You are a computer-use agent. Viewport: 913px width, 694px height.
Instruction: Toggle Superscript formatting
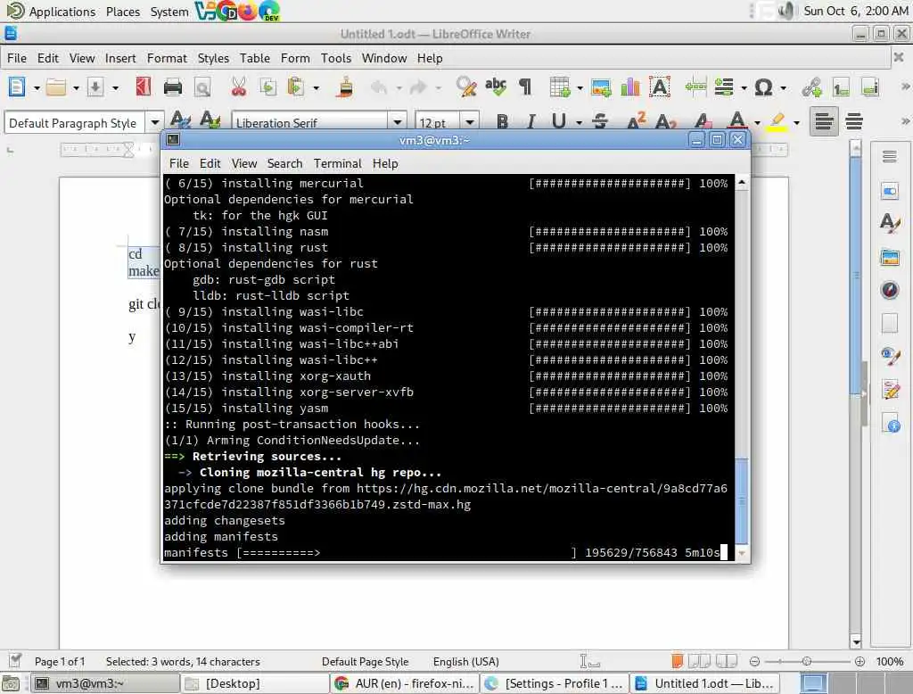636,122
